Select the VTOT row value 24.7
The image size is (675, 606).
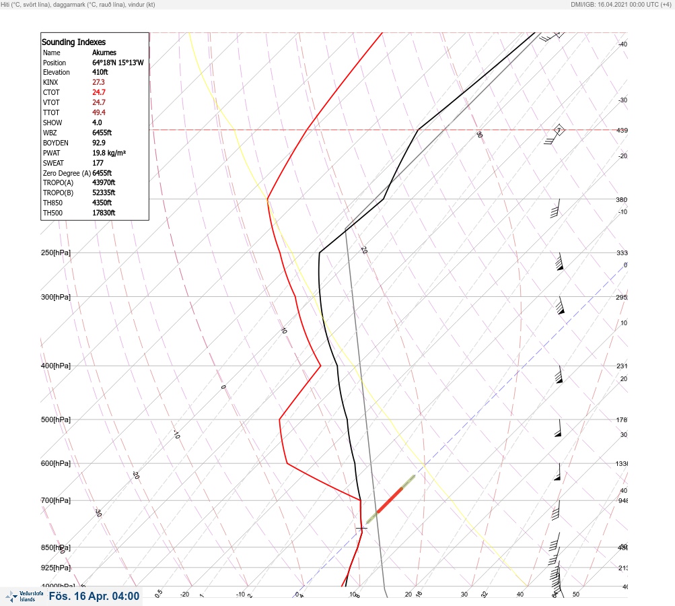[98, 102]
